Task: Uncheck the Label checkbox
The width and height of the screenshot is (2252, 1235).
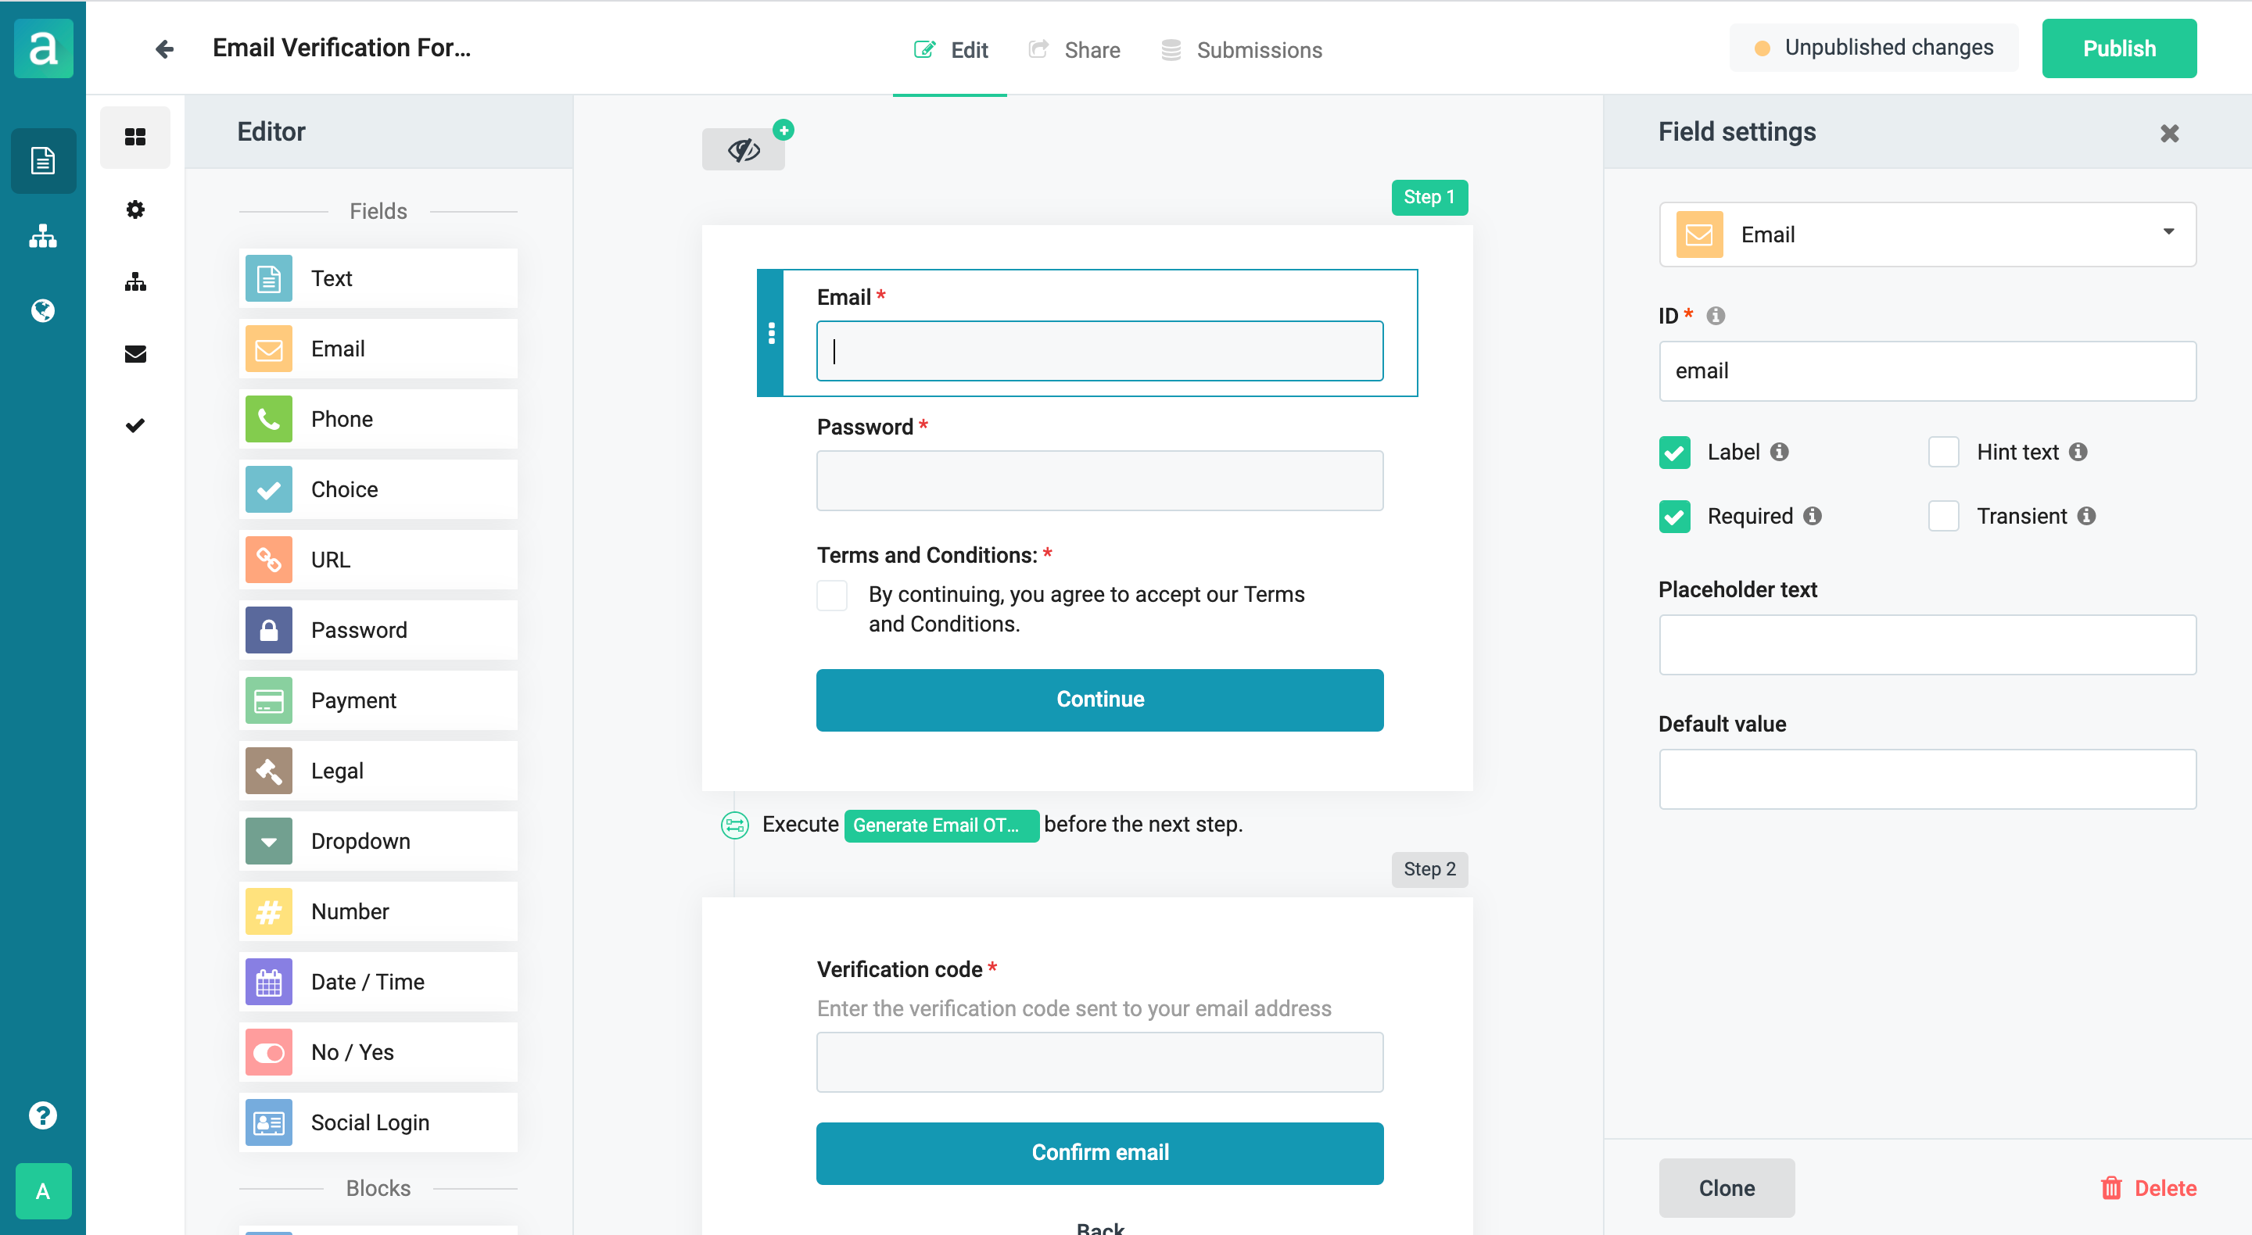Action: [1675, 453]
